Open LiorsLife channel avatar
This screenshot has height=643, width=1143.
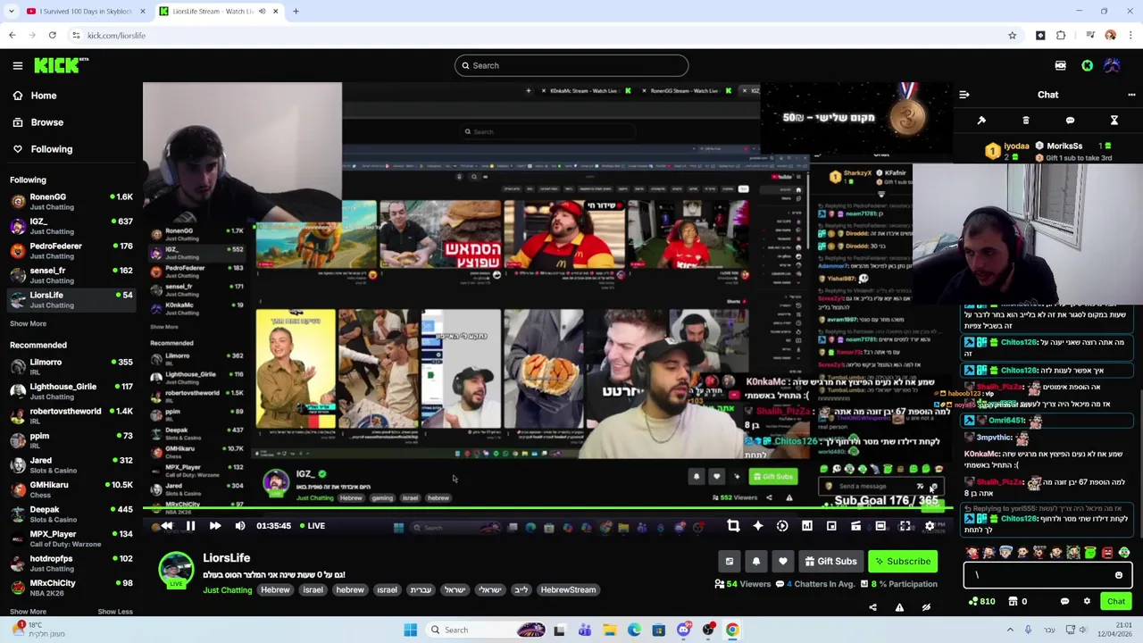pyautogui.click(x=176, y=571)
